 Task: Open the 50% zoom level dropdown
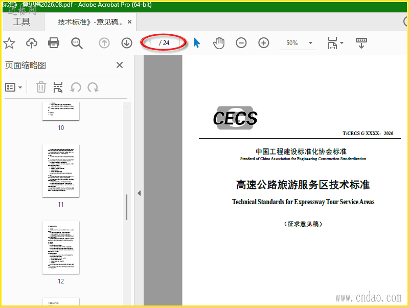click(310, 43)
